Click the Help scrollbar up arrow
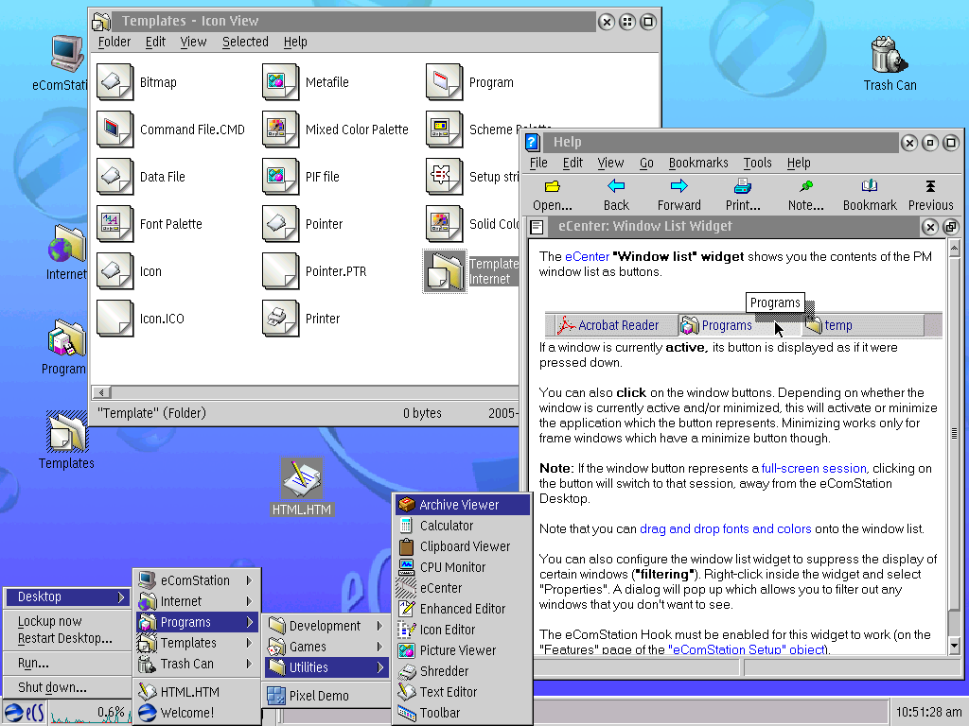Screen dimensions: 969x726 [x=954, y=249]
